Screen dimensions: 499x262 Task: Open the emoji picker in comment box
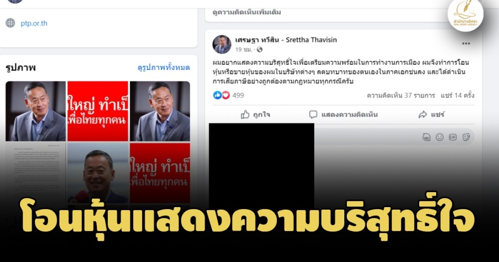click(440, 137)
